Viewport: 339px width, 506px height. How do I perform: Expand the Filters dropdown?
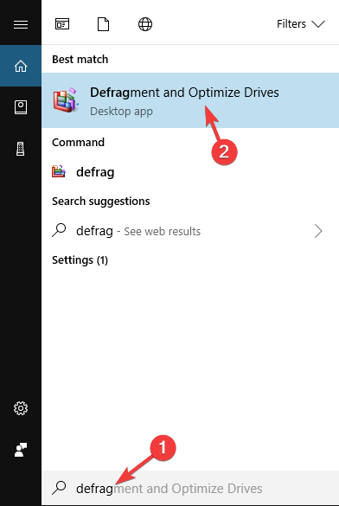(x=301, y=24)
